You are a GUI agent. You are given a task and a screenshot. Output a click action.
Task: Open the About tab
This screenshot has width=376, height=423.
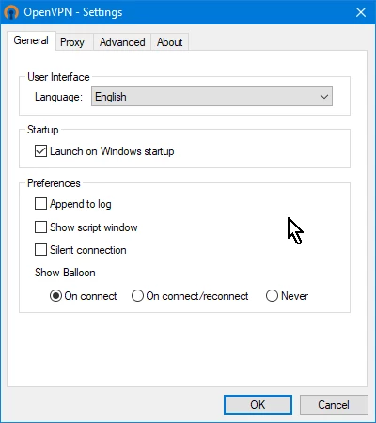(x=170, y=42)
